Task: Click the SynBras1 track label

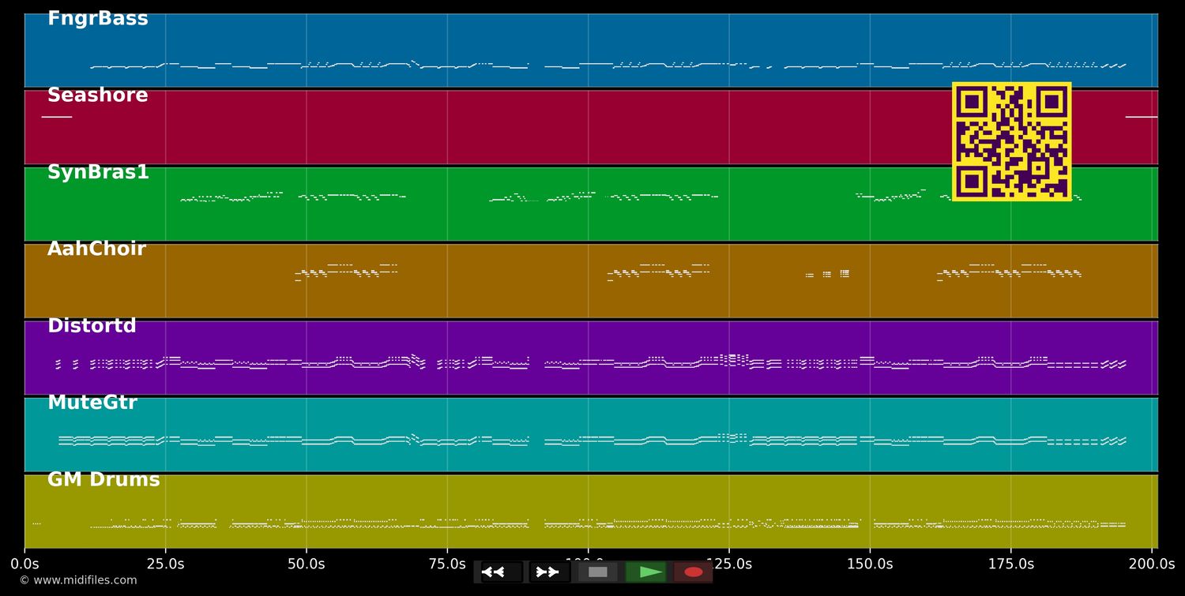Action: tap(98, 173)
